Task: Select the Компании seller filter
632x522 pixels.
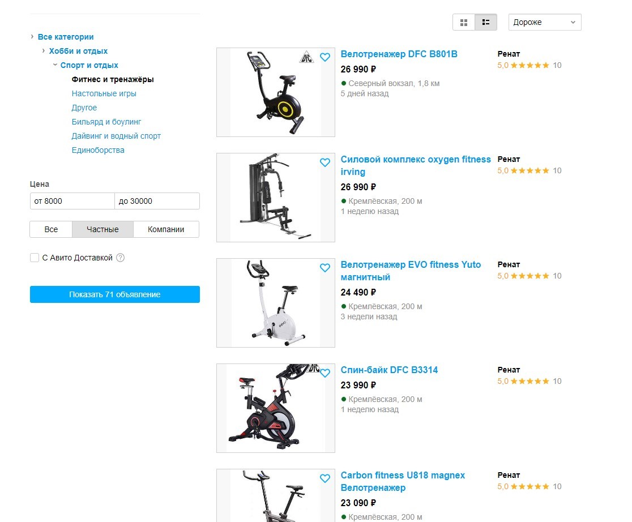Action: click(x=166, y=229)
